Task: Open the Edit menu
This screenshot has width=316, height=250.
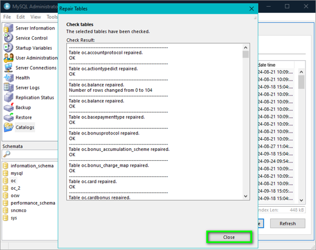Action: pyautogui.click(x=21, y=17)
